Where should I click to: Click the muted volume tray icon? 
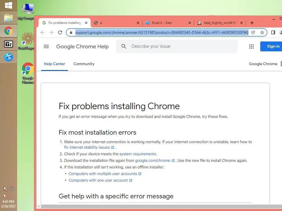(6, 196)
